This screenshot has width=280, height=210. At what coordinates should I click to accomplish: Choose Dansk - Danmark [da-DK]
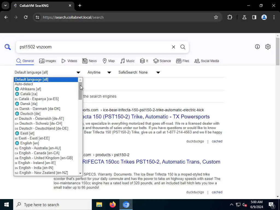(x=46, y=109)
